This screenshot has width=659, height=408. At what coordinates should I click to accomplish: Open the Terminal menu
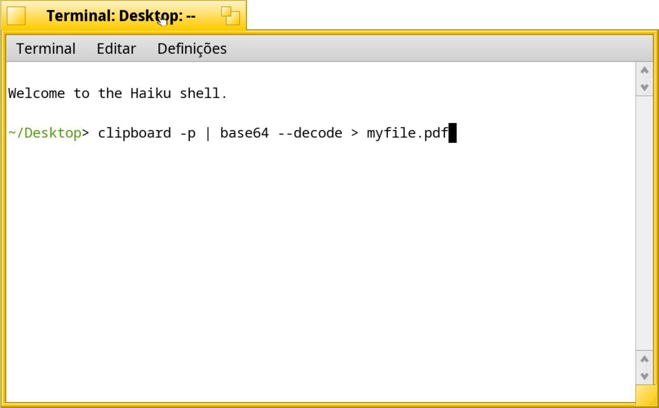(x=46, y=48)
